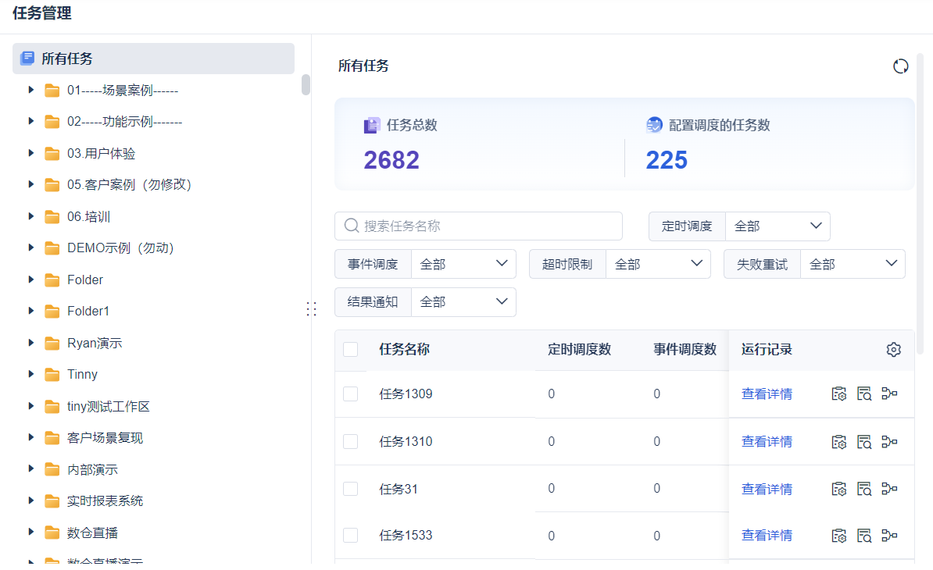Viewport: 933px width, 570px height.
Task: Click the dependency flow icon for 任务31
Action: pyautogui.click(x=889, y=489)
